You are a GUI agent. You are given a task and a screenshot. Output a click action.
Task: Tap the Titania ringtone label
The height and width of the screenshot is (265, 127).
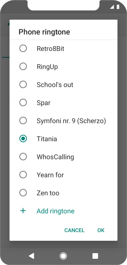click(47, 139)
